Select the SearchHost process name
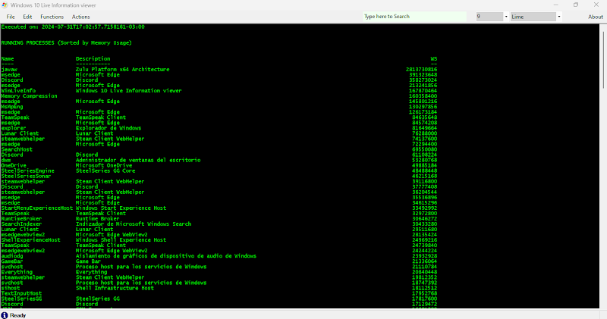Viewport: 607px width, 319px height. (17, 149)
